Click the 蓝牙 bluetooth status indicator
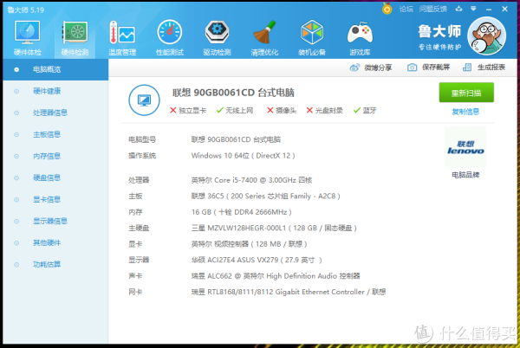This screenshot has width=520, height=348. [x=365, y=110]
